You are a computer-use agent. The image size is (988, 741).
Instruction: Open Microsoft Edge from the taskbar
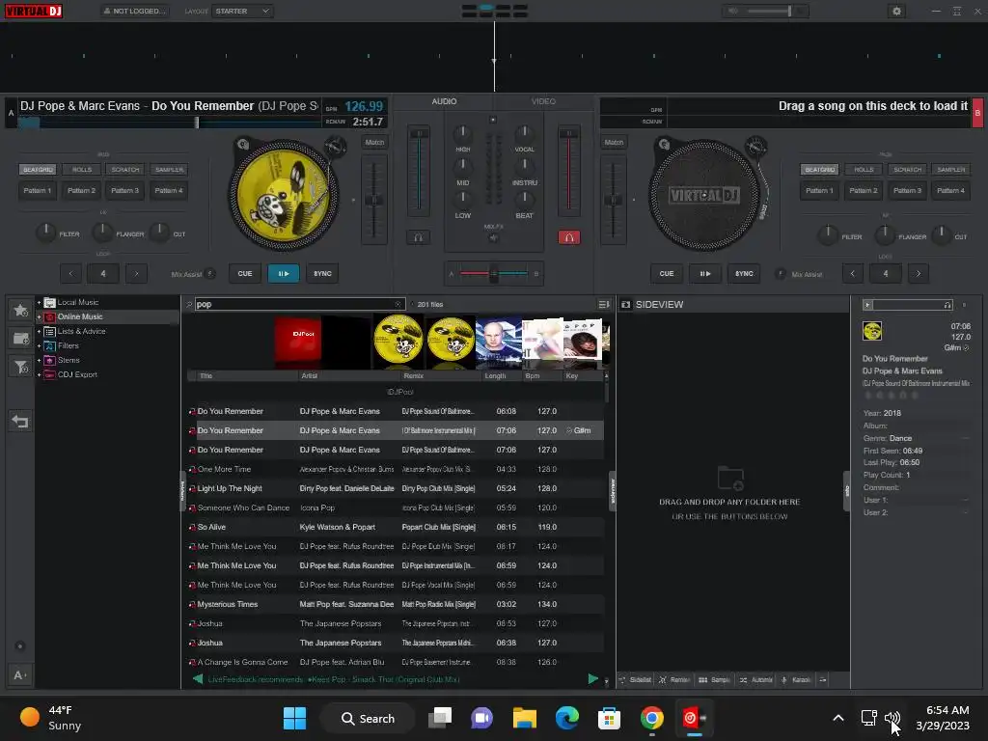[567, 718]
